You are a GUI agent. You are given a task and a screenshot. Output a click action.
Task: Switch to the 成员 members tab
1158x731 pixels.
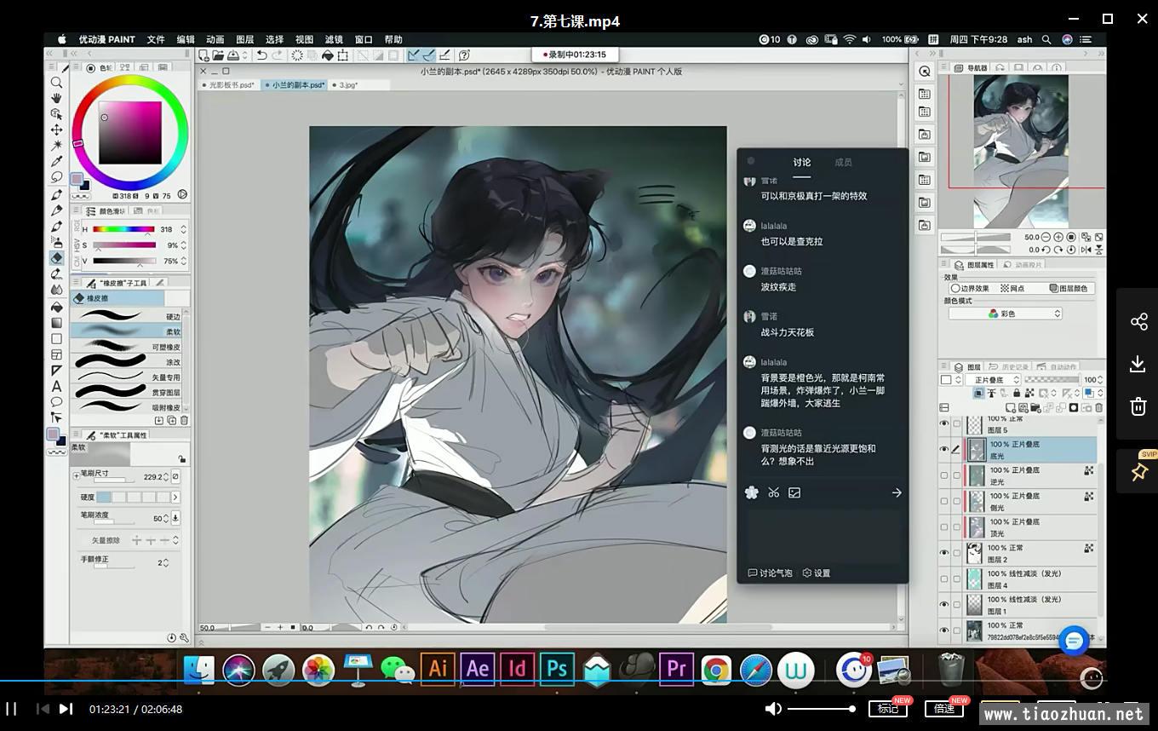[843, 163]
